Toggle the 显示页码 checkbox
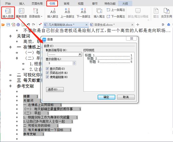Image resolution: width=173 pixels, height=142 pixels. click(47, 69)
